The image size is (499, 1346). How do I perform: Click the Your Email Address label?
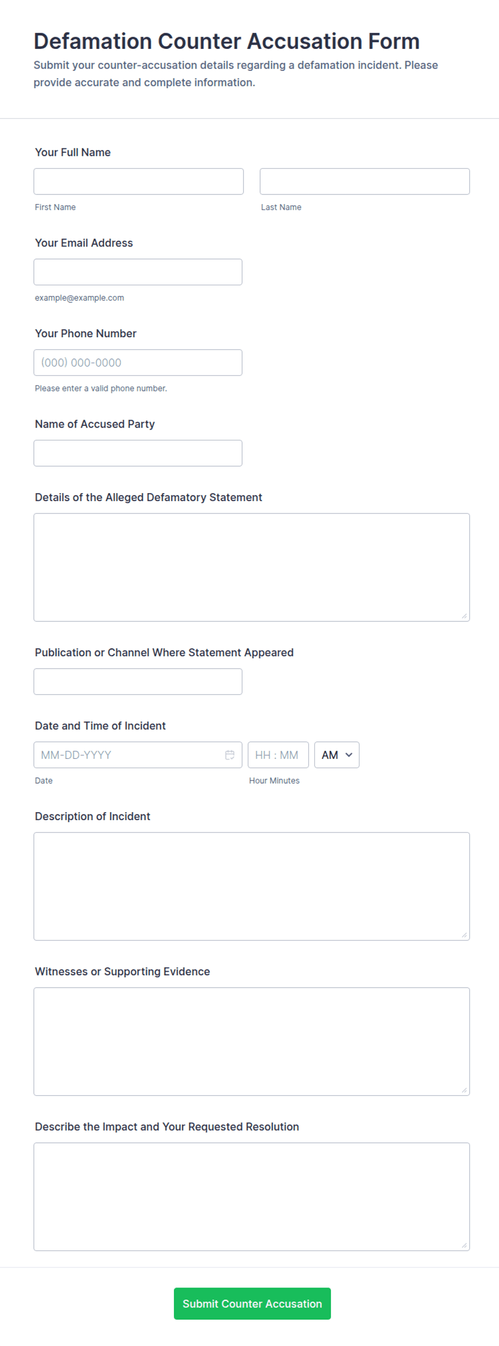(84, 243)
